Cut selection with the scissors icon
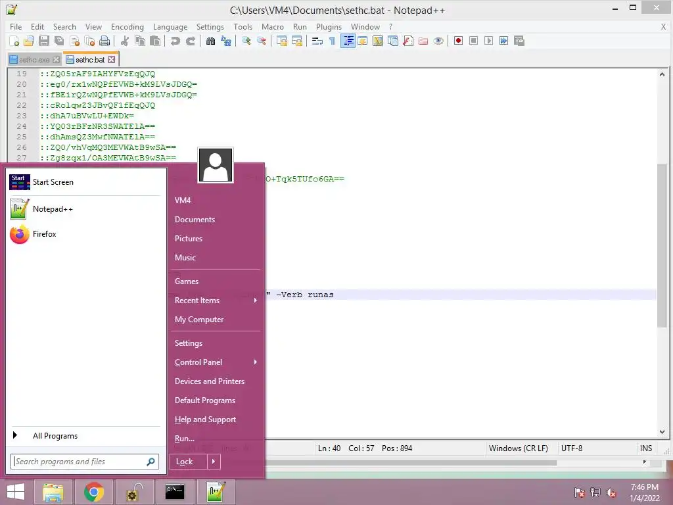Screen dimensions: 673x505 (x=125, y=41)
